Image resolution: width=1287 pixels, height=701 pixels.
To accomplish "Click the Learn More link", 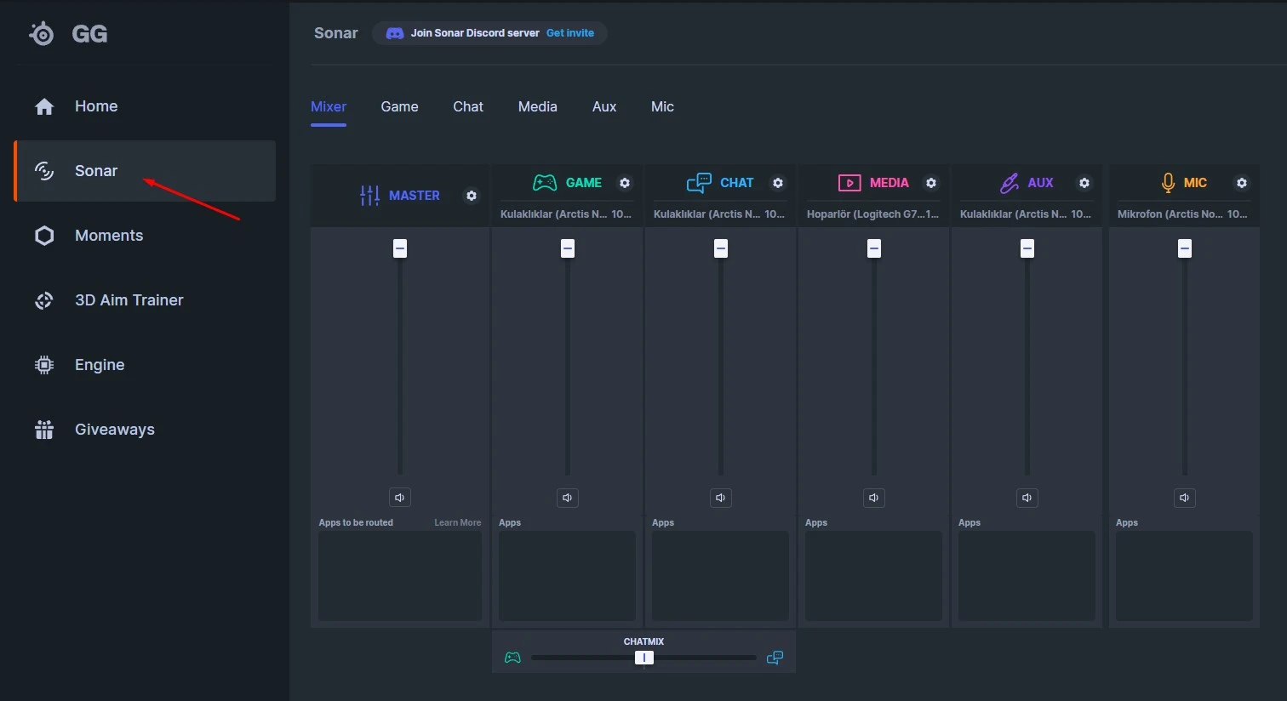I will click(458, 522).
